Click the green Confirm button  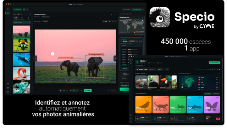pos(124,89)
